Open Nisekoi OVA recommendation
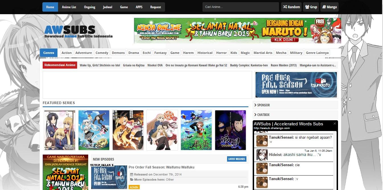The width and height of the screenshot is (383, 190). 155,65
